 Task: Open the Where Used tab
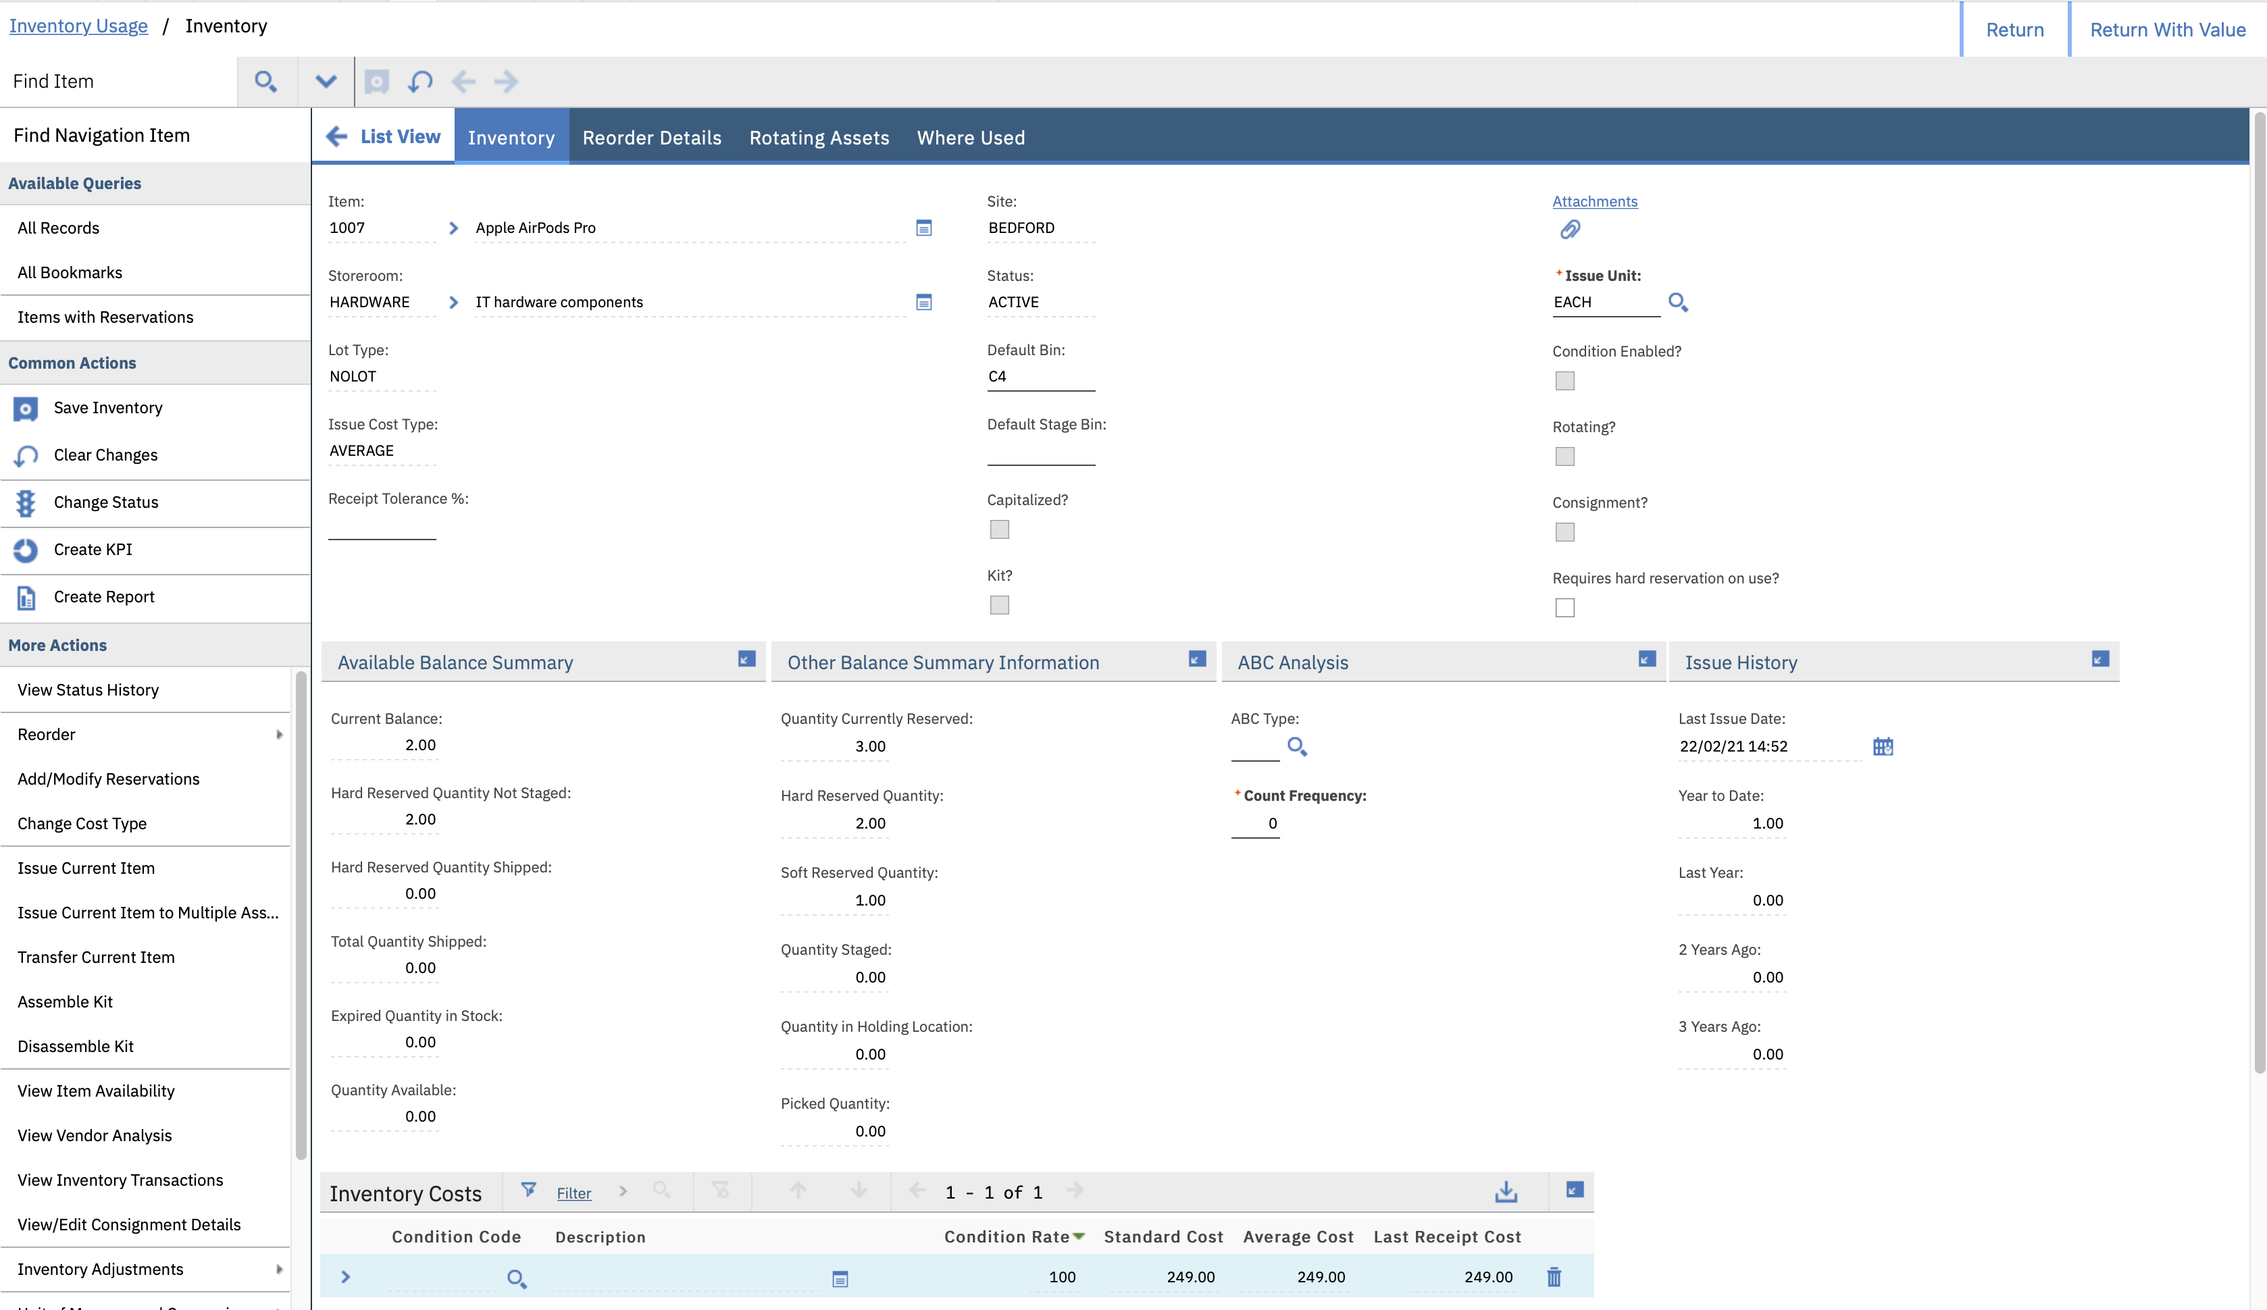[970, 136]
